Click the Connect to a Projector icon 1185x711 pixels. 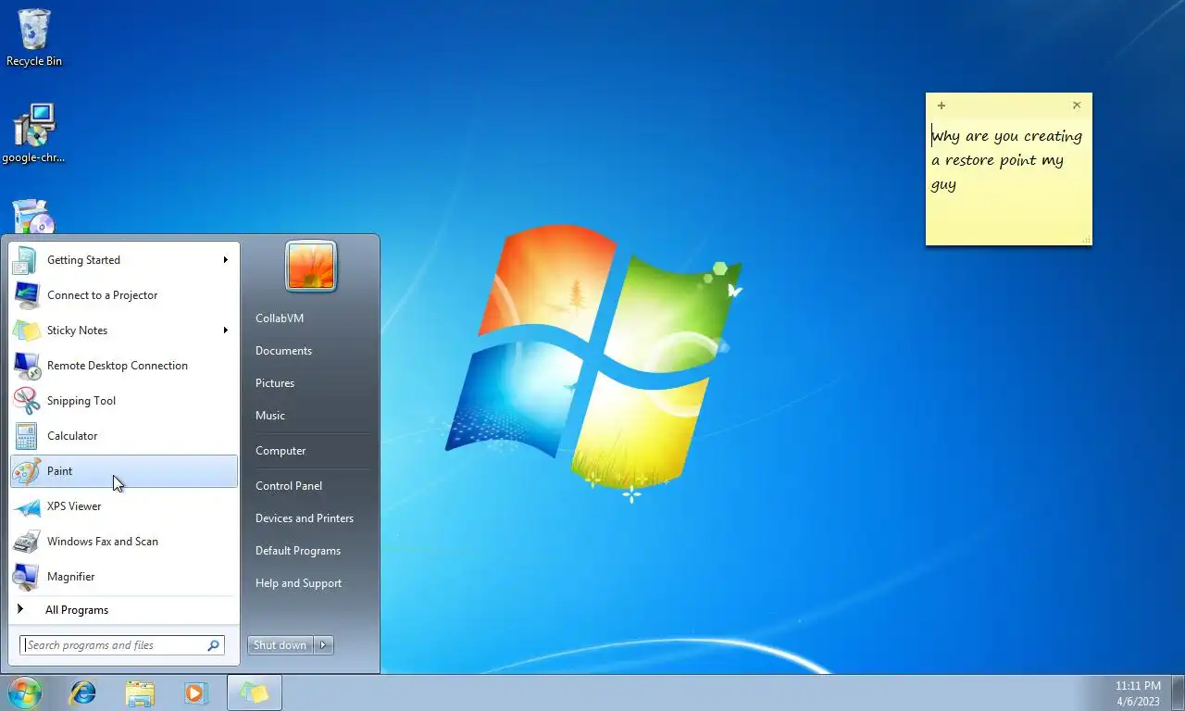click(26, 295)
